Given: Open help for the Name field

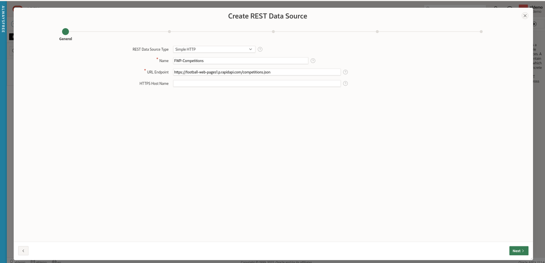Looking at the screenshot, I should pyautogui.click(x=313, y=60).
